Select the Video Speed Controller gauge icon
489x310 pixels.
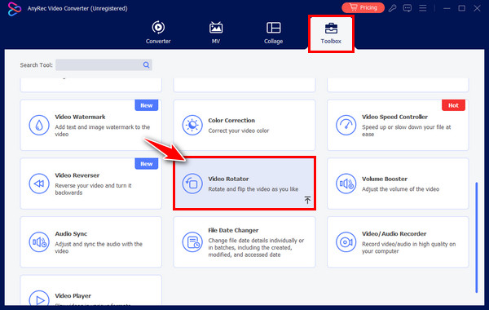point(346,125)
